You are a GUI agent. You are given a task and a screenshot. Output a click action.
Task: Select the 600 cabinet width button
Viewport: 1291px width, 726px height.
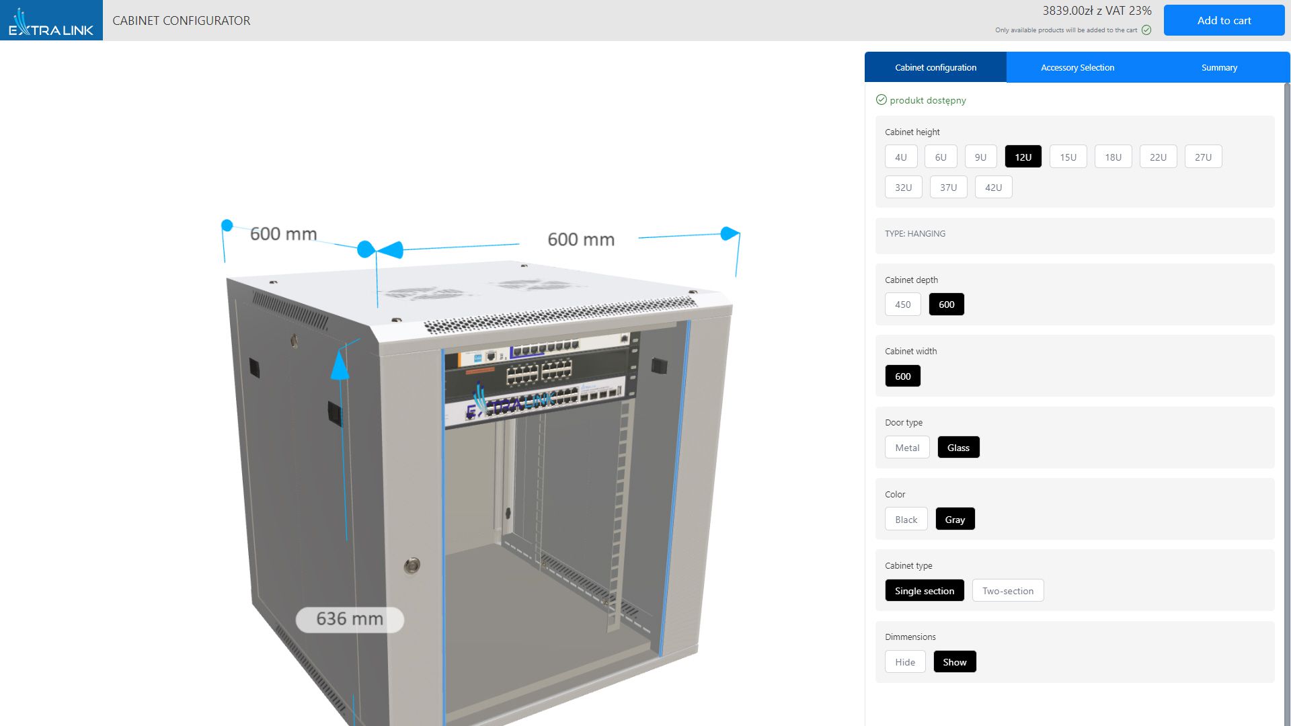(x=902, y=376)
